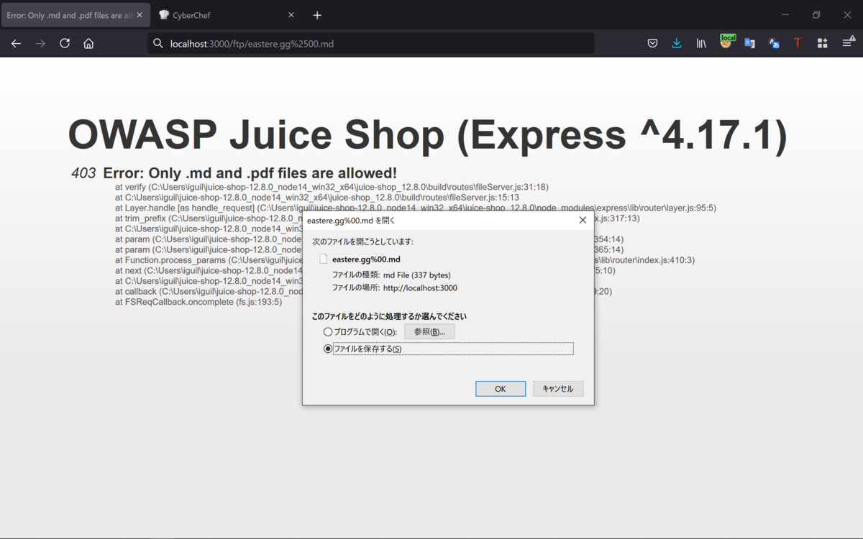Click the eastere.gg%00.md file icon
This screenshot has width=863, height=539.
click(x=323, y=259)
